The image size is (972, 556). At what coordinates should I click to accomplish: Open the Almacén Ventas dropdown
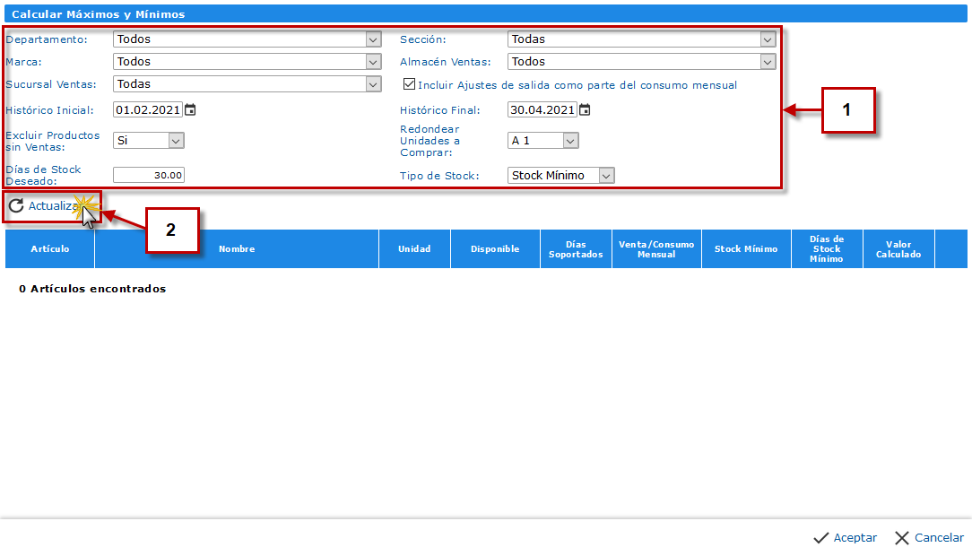tap(768, 62)
